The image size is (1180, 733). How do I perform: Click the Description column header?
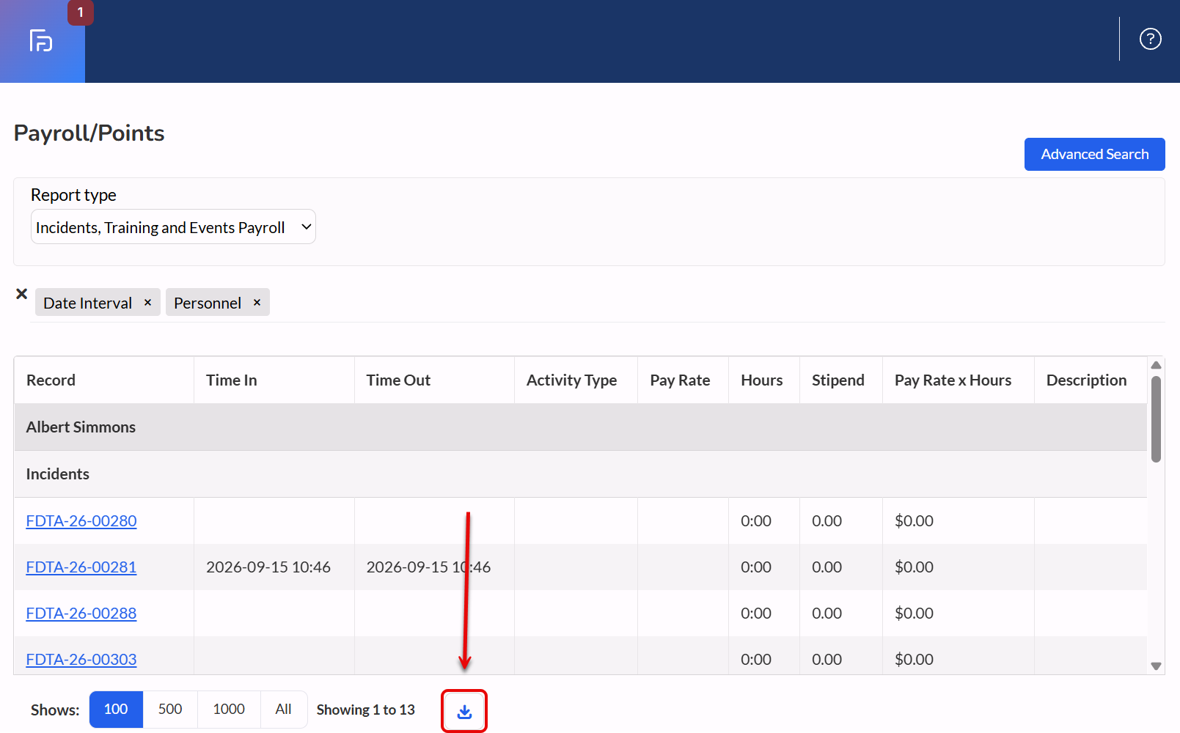[1091, 380]
